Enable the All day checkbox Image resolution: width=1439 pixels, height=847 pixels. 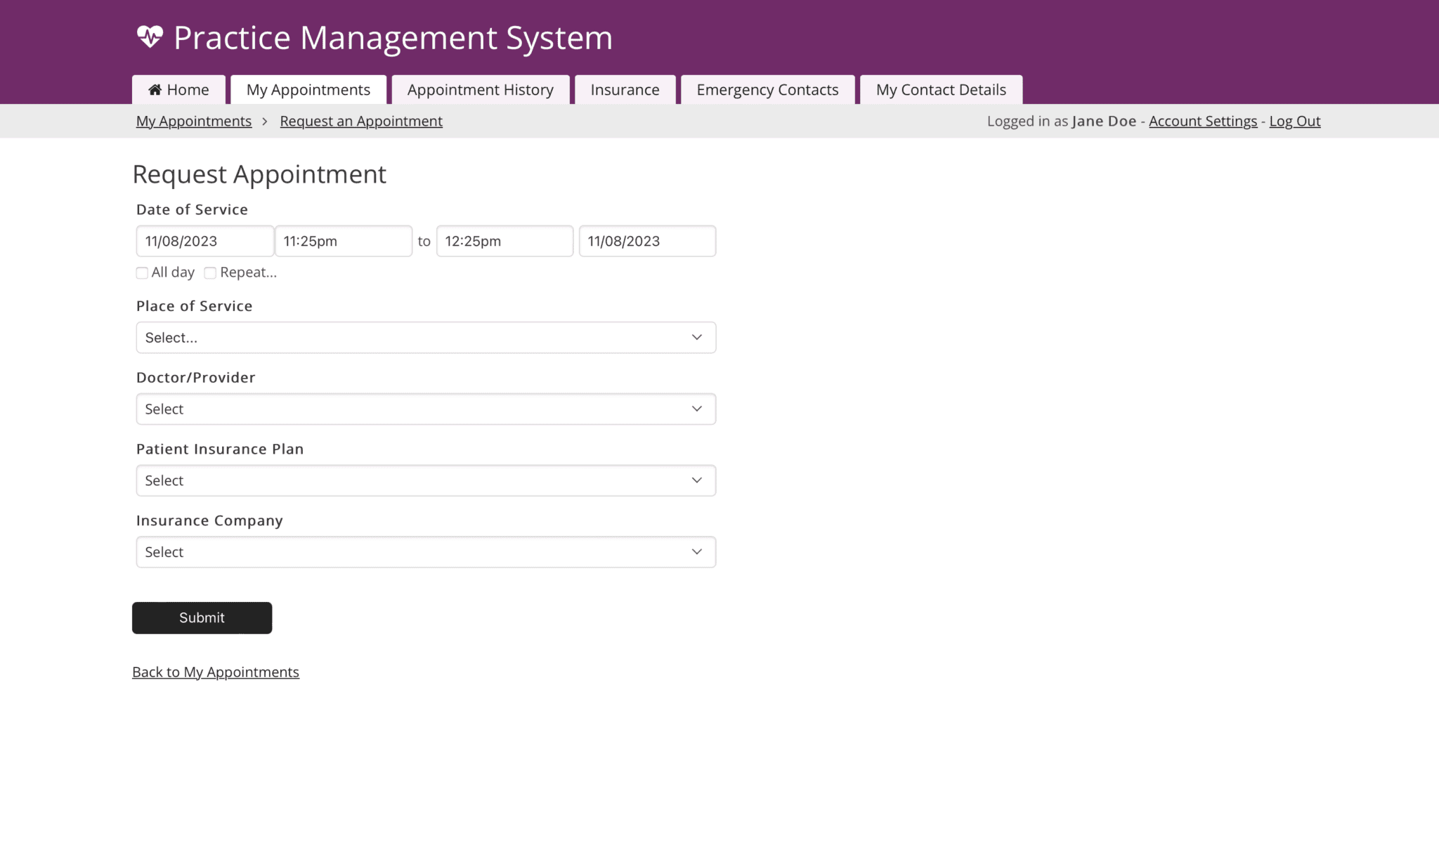(142, 273)
